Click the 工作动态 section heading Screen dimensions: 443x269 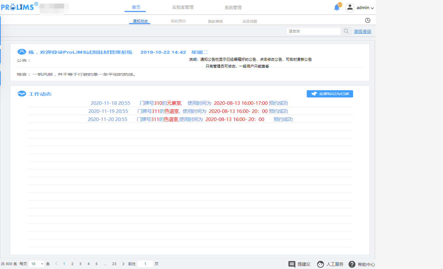40,94
